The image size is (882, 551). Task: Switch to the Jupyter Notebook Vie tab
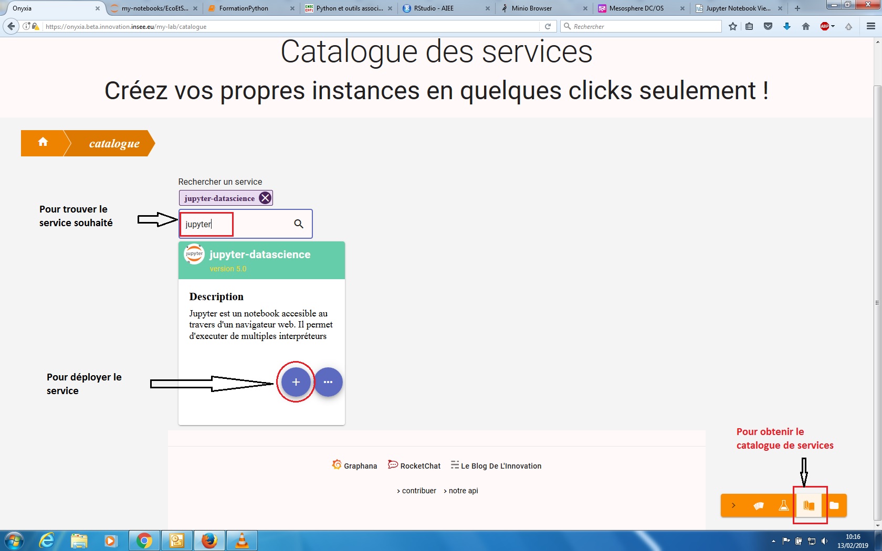tap(738, 8)
